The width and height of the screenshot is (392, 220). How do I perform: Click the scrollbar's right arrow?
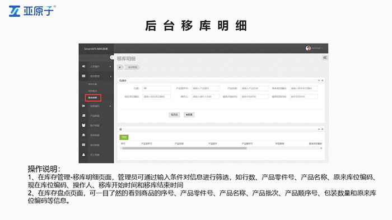[321, 148]
